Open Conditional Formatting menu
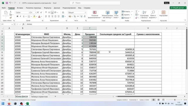The height and width of the screenshot is (106, 188). (95, 14)
